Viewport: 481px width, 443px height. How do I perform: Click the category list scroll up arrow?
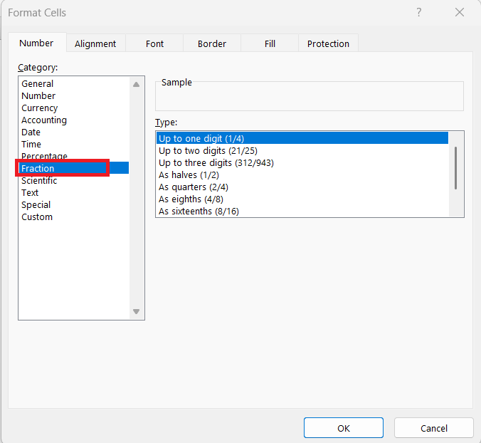pyautogui.click(x=136, y=85)
